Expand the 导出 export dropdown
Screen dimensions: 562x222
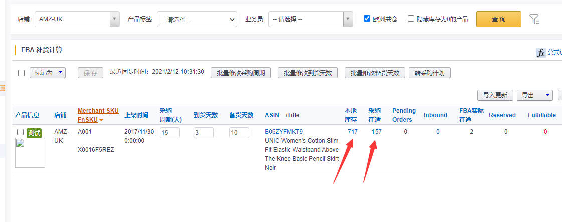534,95
